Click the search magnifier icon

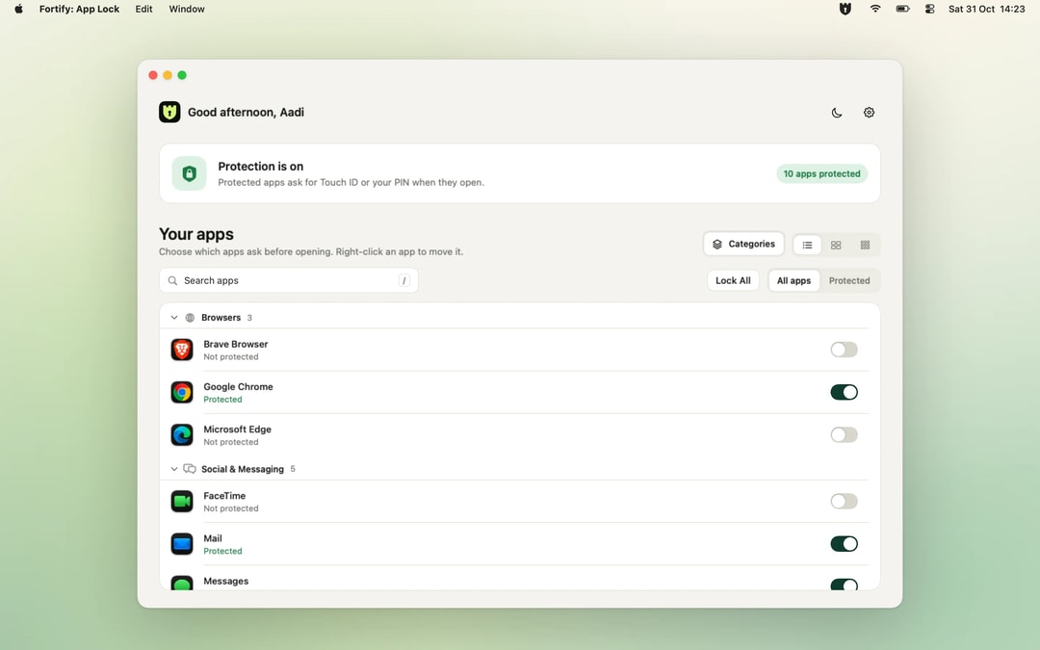tap(172, 280)
